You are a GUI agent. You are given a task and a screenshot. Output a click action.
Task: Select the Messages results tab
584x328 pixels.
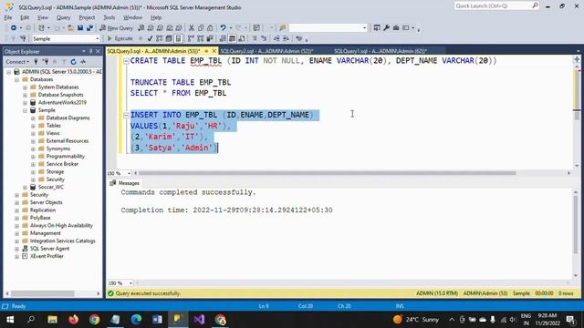tap(125, 183)
